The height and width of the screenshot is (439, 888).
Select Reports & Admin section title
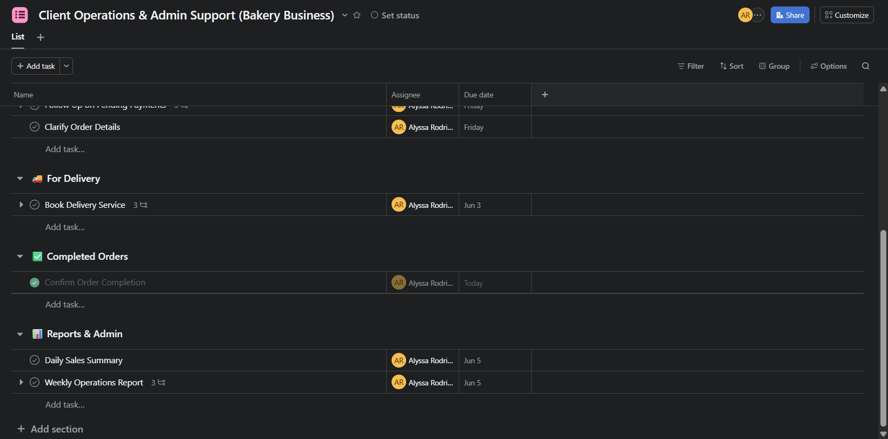(85, 334)
